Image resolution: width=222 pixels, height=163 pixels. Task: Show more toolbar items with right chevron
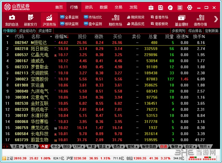tap(216, 19)
